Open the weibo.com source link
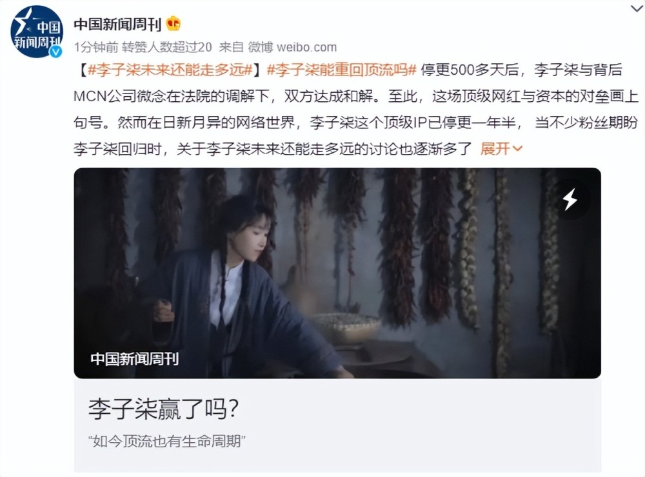This screenshot has height=477, width=645. (x=307, y=47)
